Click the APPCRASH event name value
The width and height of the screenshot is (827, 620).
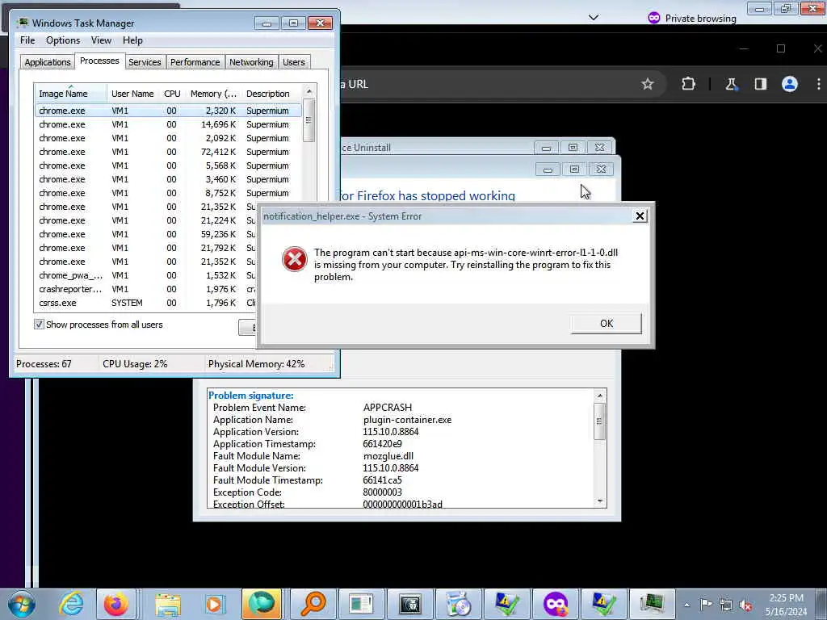click(x=388, y=408)
